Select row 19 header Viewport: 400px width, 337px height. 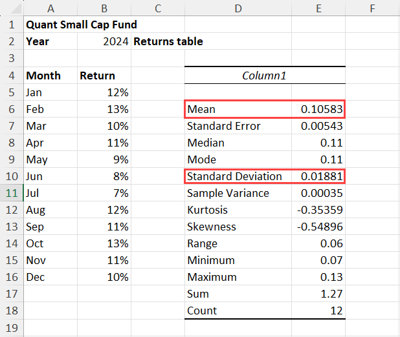pyautogui.click(x=12, y=328)
